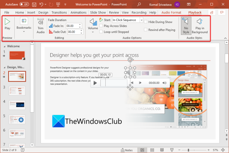Click the zoom in plus button
Image resolution: width=229 pixels, height=153 pixels.
pos(209,150)
